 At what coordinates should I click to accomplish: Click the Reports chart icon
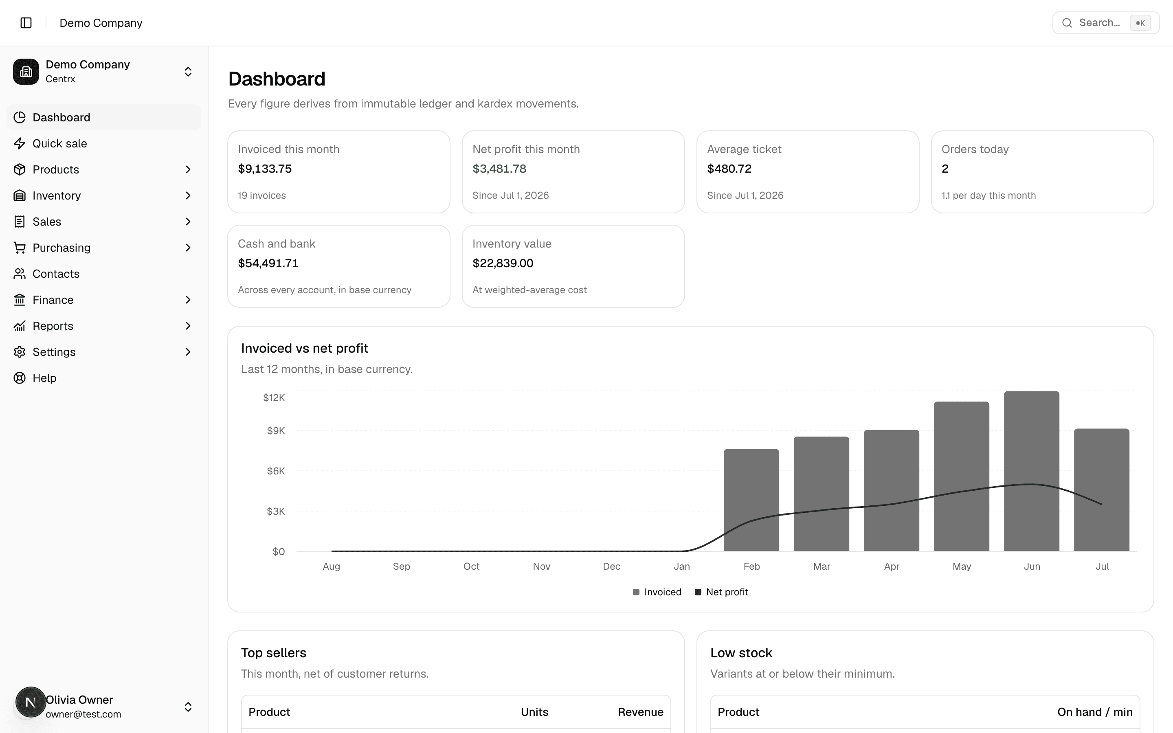(x=20, y=326)
